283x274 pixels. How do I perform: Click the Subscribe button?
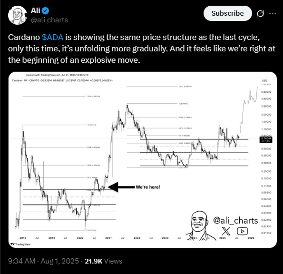[228, 13]
